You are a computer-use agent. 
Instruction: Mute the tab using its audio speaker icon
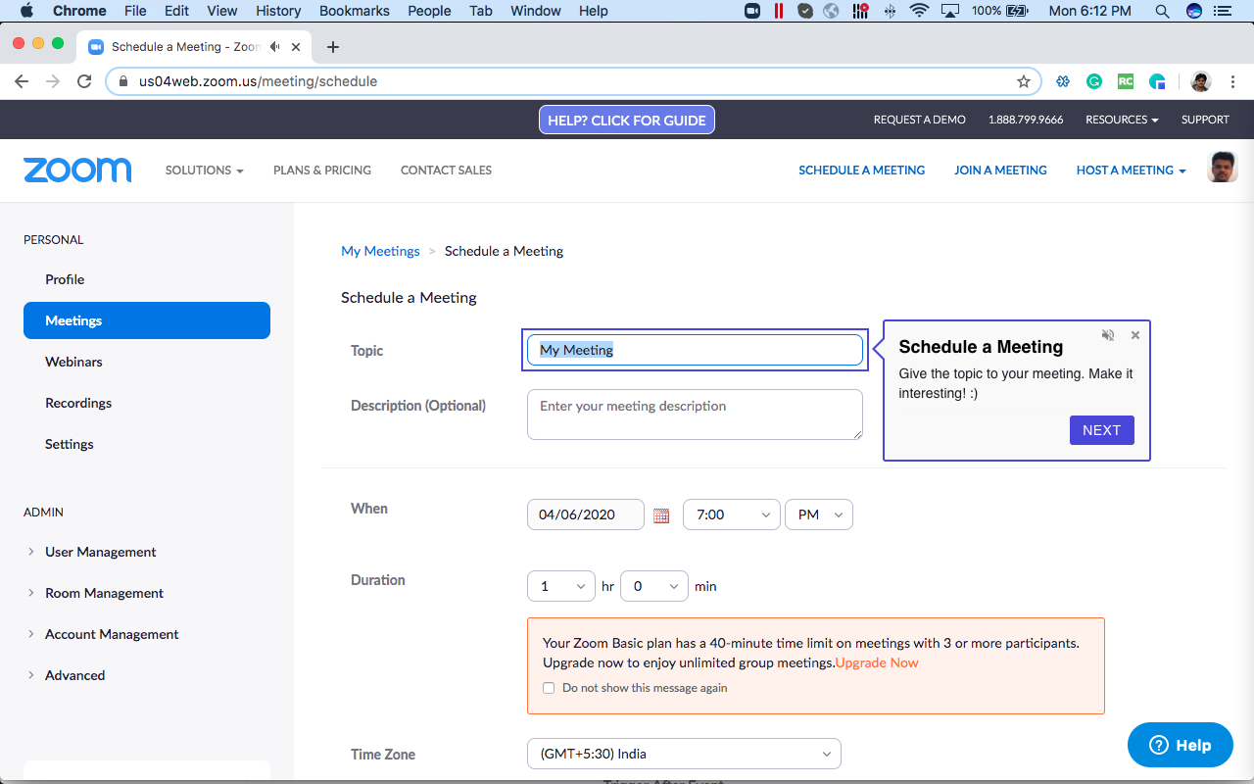(275, 47)
